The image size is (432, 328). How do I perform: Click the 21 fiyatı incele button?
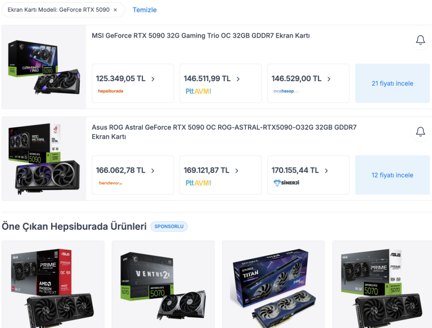[392, 83]
